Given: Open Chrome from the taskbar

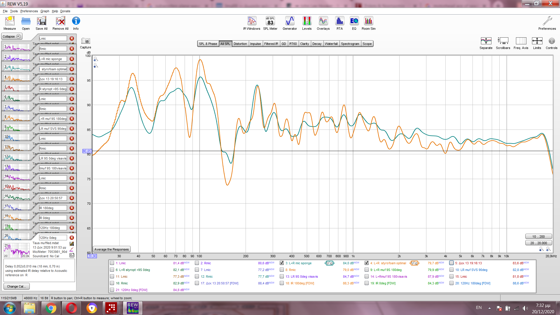Looking at the screenshot, I should click(x=50, y=308).
